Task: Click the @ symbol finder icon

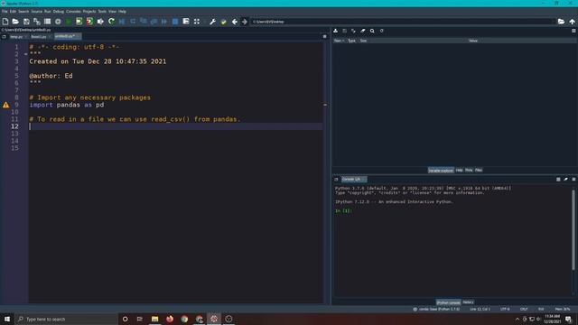Action: coord(58,22)
